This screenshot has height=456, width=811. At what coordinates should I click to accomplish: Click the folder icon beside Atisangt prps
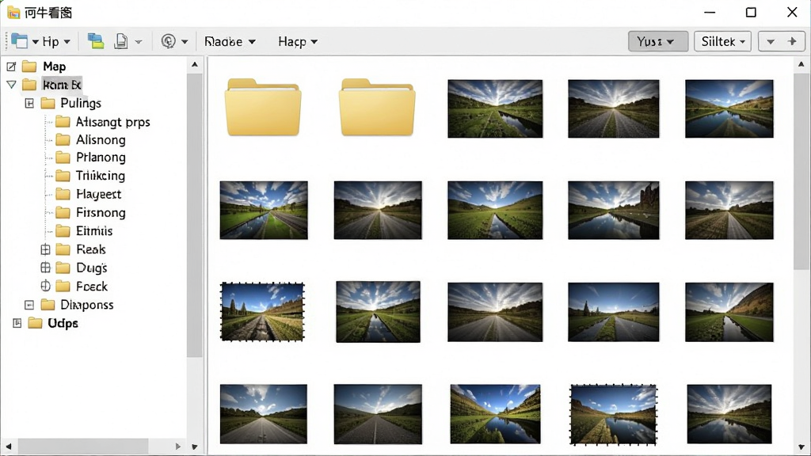pos(63,121)
